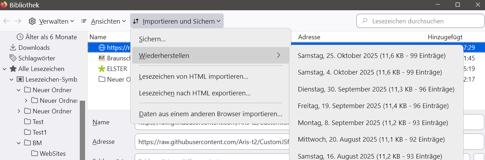Click the star icon for Alle Lesezeichen
This screenshot has width=485, height=160.
[13, 69]
